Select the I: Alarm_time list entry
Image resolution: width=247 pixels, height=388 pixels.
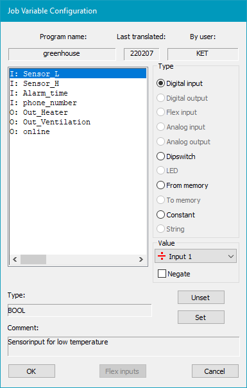pyautogui.click(x=78, y=93)
